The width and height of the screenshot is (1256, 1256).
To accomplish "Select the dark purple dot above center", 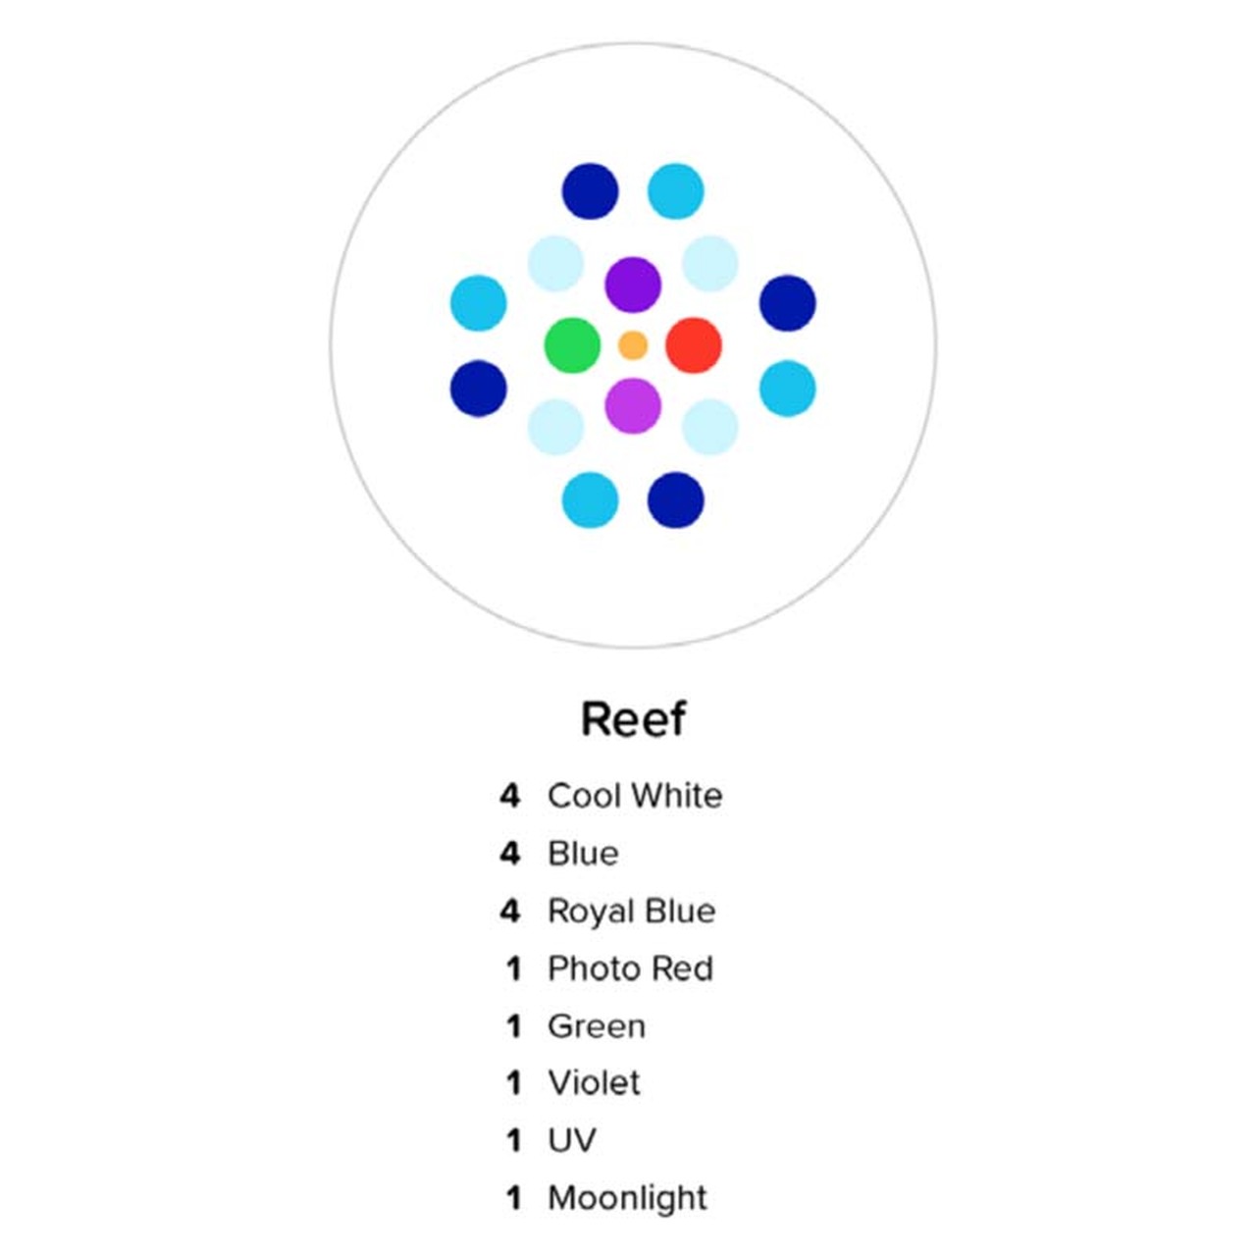I will coord(633,285).
